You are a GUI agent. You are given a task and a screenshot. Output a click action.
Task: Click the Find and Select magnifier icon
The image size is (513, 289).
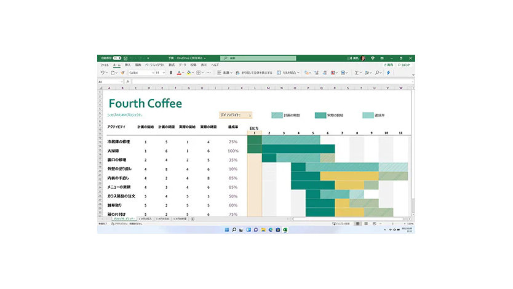tap(377, 73)
